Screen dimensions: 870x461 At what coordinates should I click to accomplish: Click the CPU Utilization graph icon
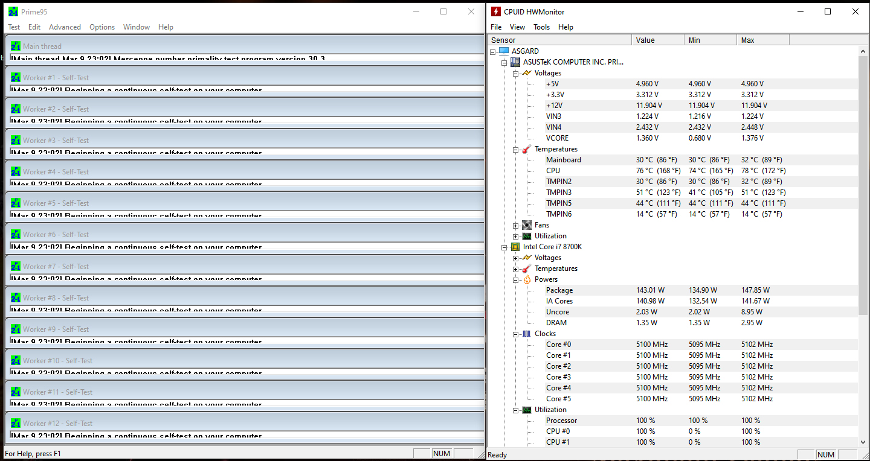pyautogui.click(x=527, y=410)
